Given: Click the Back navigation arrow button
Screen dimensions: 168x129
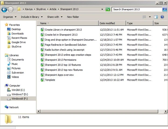Looking at the screenshot, I should (4, 9).
